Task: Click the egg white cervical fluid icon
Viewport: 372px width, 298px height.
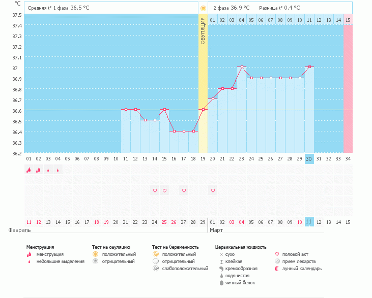Action: 221,282
